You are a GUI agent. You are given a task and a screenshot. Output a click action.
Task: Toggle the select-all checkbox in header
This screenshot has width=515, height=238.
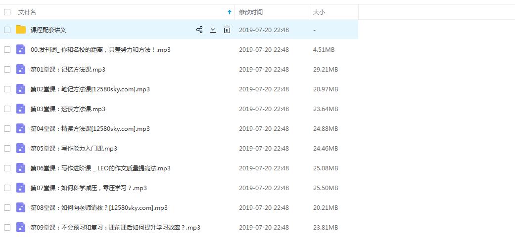(x=7, y=12)
